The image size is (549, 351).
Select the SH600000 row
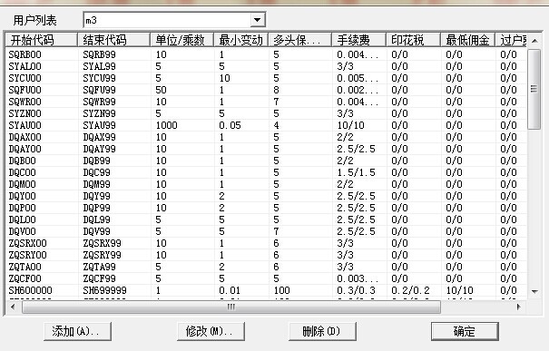click(266, 290)
